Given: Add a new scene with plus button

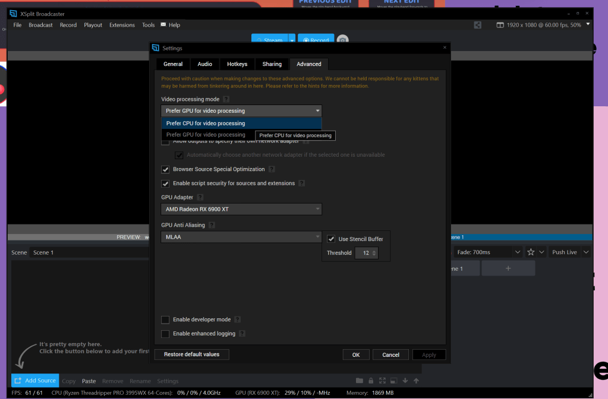Looking at the screenshot, I should [x=508, y=268].
